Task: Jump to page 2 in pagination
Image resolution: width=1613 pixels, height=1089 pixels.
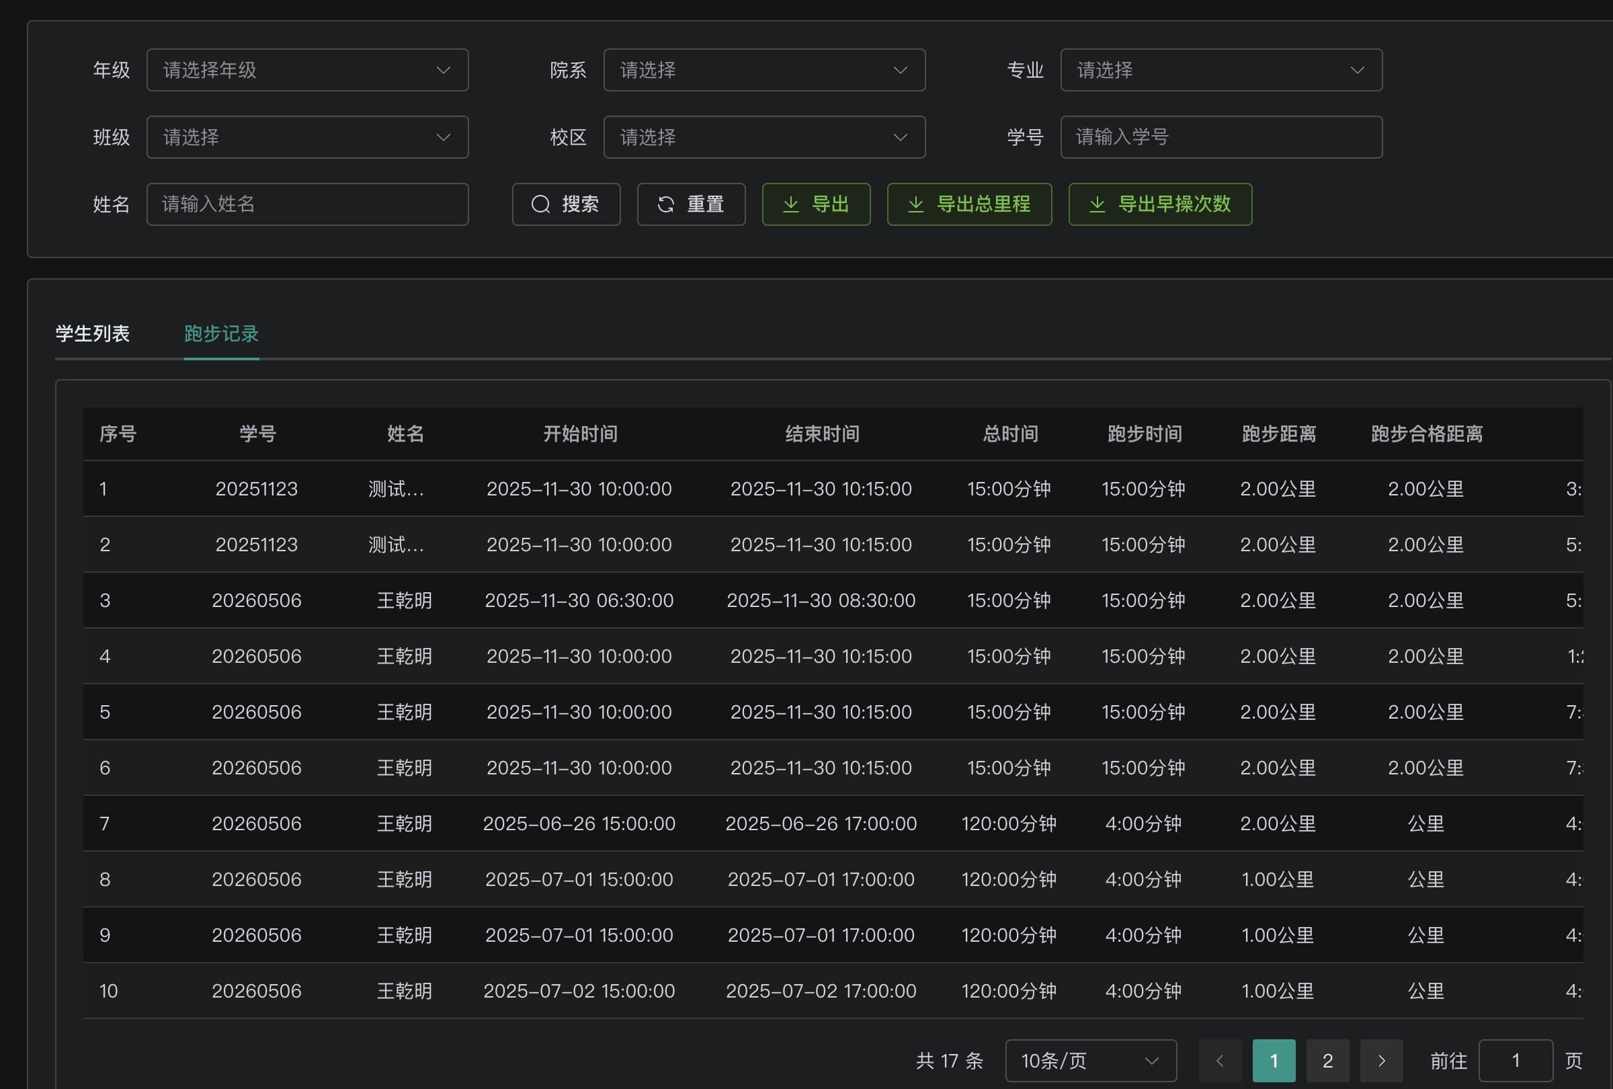Action: click(1328, 1061)
